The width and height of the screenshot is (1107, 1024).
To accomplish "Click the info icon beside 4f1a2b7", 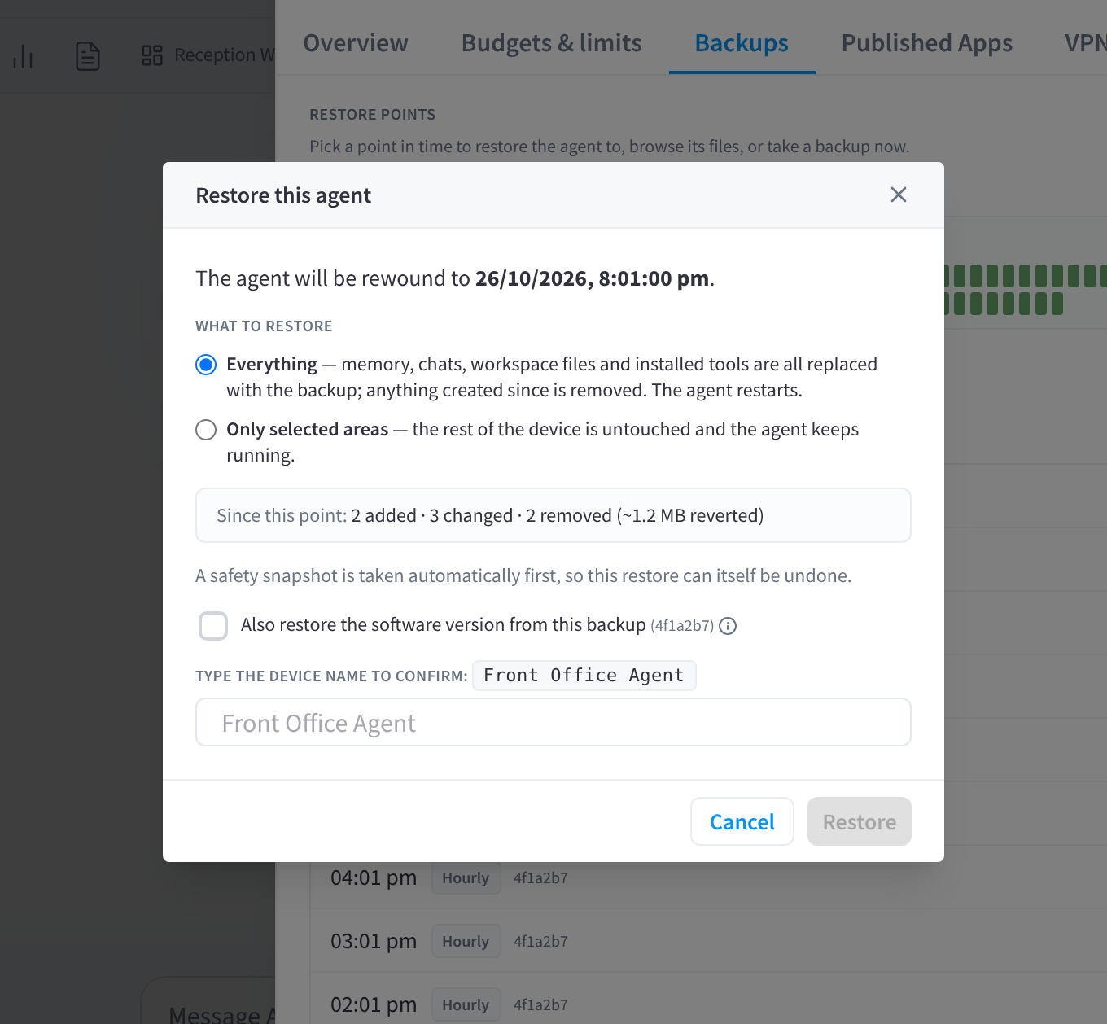I will tap(729, 626).
